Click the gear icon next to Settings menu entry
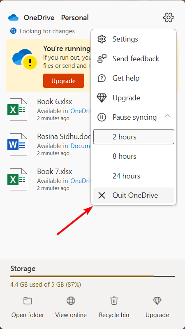This screenshot has height=329, width=185. click(x=102, y=39)
